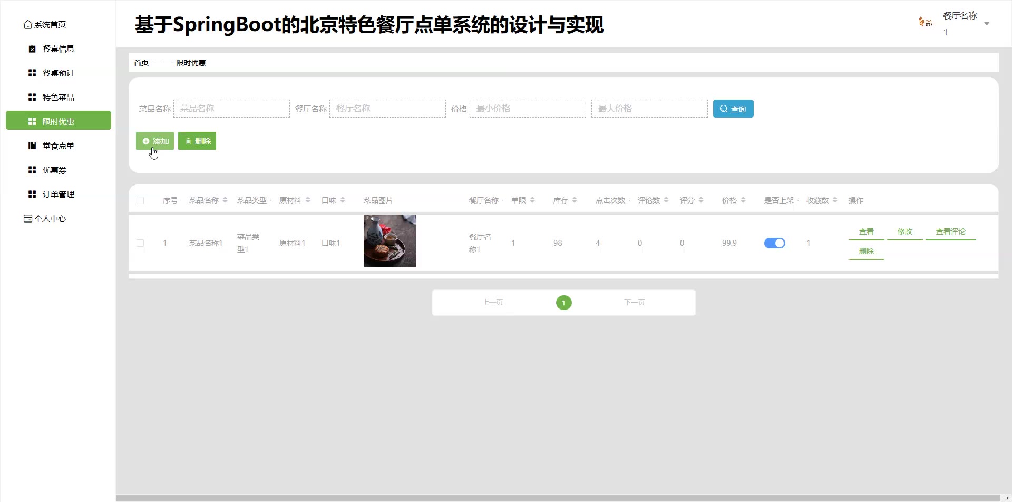This screenshot has height=502, width=1012.
Task: Click the 餐厅名称1 cell in the table
Action: [480, 243]
